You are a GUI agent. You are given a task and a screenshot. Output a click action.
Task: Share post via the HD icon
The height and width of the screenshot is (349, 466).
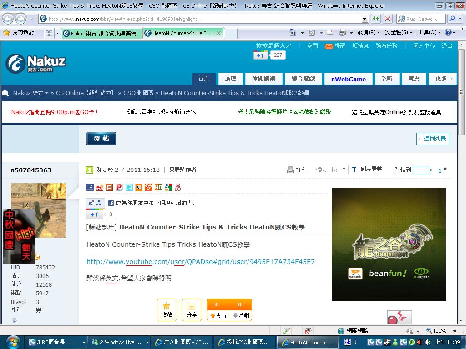tap(158, 187)
